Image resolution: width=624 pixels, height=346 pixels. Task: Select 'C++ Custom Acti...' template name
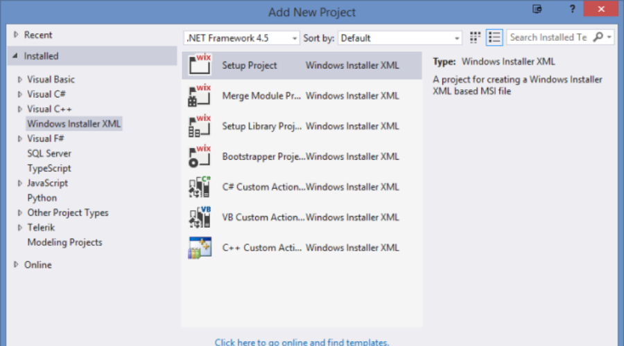click(261, 248)
